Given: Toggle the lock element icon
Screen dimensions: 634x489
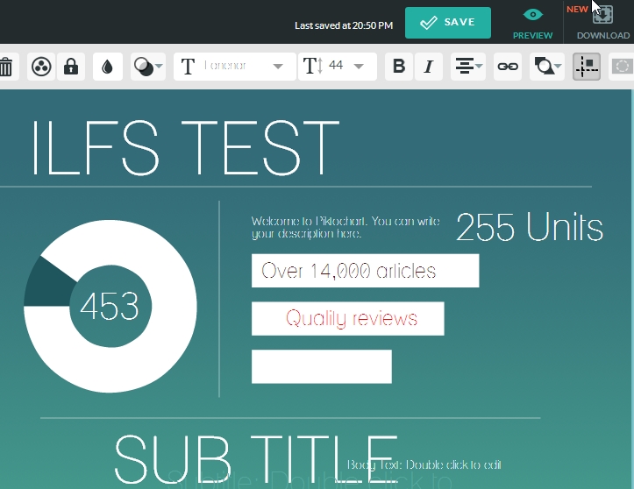Looking at the screenshot, I should point(71,67).
